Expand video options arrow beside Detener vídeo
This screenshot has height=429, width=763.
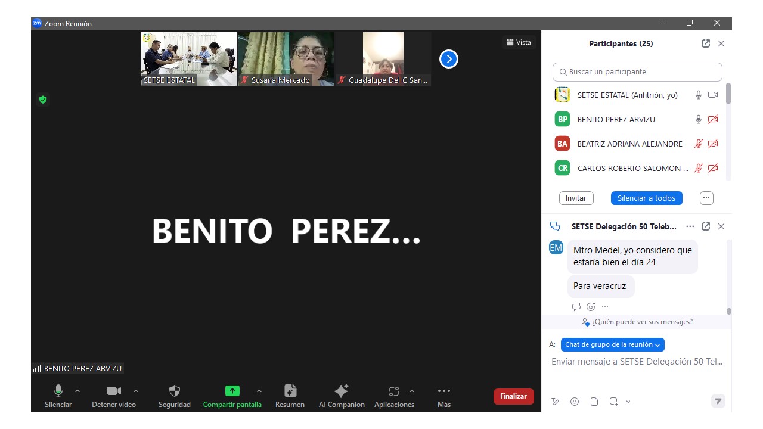[x=136, y=391]
